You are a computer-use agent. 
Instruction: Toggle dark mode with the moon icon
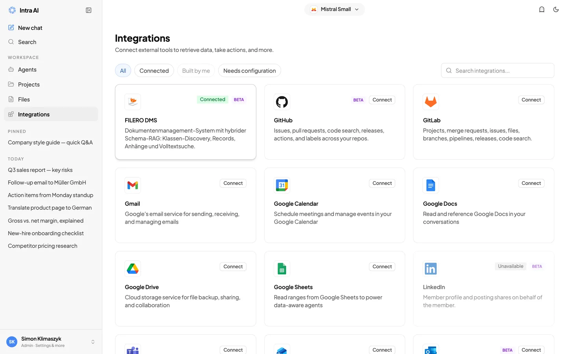556,9
